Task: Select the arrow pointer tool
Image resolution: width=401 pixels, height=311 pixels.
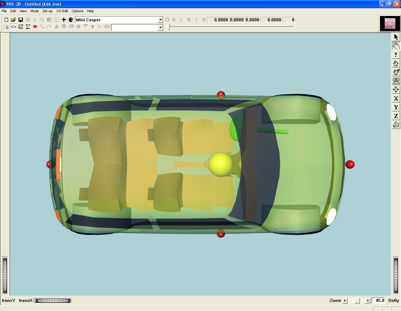Action: [396, 37]
